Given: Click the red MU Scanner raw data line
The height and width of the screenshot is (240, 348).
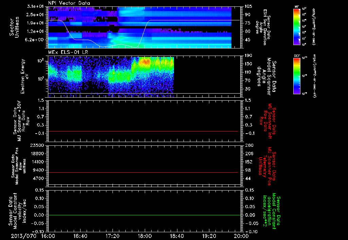Looking at the screenshot, I should tap(143, 131).
